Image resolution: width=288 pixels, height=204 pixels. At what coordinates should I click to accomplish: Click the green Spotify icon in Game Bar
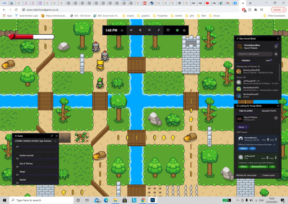[177, 30]
